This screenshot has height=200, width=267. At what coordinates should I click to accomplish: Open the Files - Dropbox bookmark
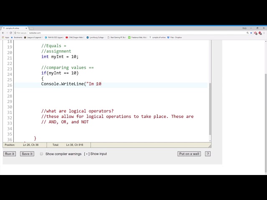174,37
